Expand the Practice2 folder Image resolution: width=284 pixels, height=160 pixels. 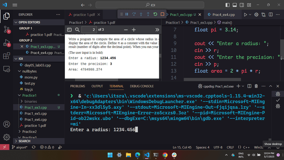pos(29,132)
